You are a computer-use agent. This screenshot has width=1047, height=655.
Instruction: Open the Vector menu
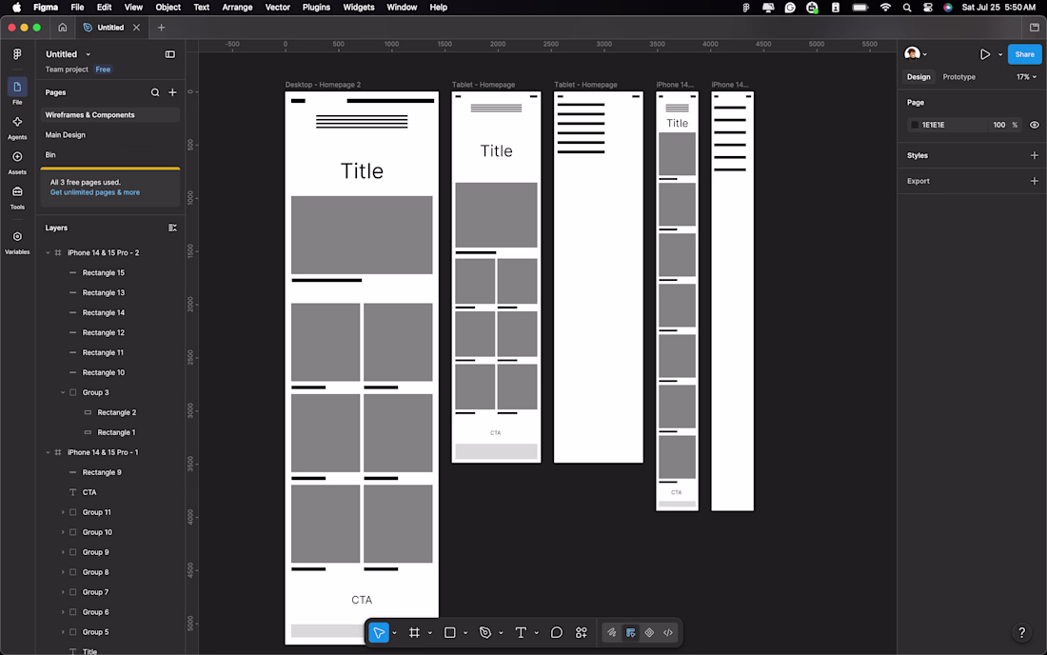point(277,8)
